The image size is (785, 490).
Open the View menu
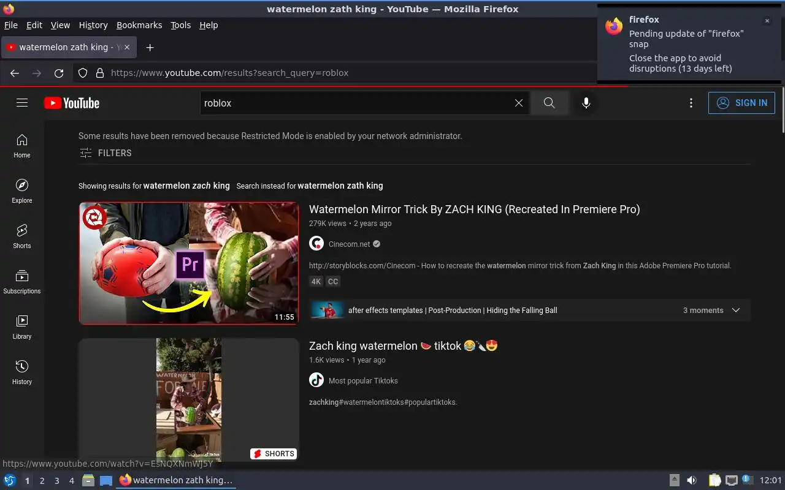[x=60, y=25]
